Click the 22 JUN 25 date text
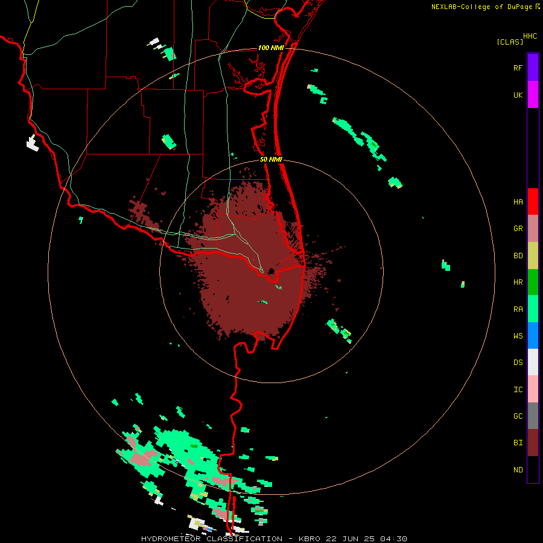This screenshot has width=543, height=543. pos(351,539)
